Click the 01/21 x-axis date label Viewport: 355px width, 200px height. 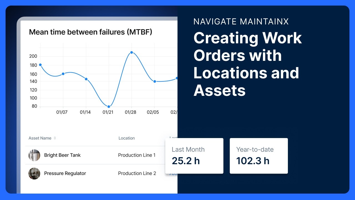tap(108, 112)
